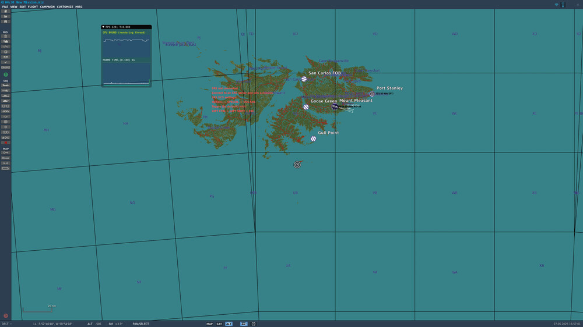Open the CAMPAIGN menu

click(47, 6)
